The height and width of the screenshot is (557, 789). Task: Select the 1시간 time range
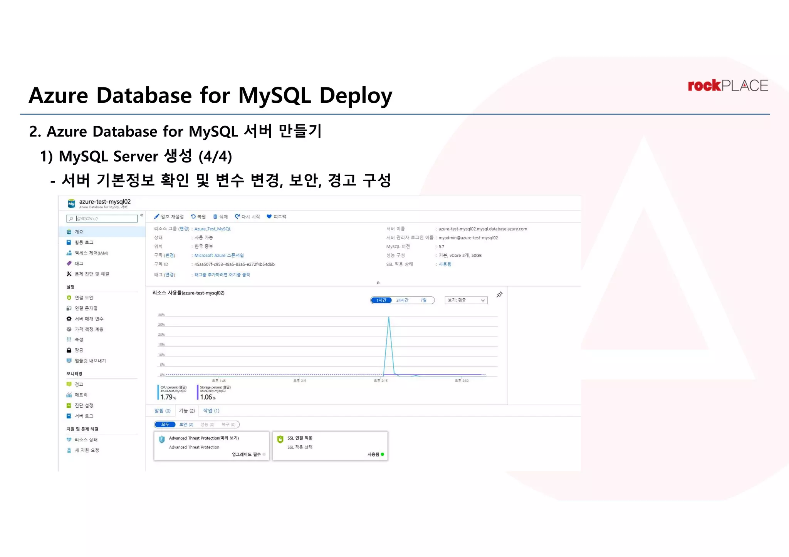pyautogui.click(x=381, y=300)
